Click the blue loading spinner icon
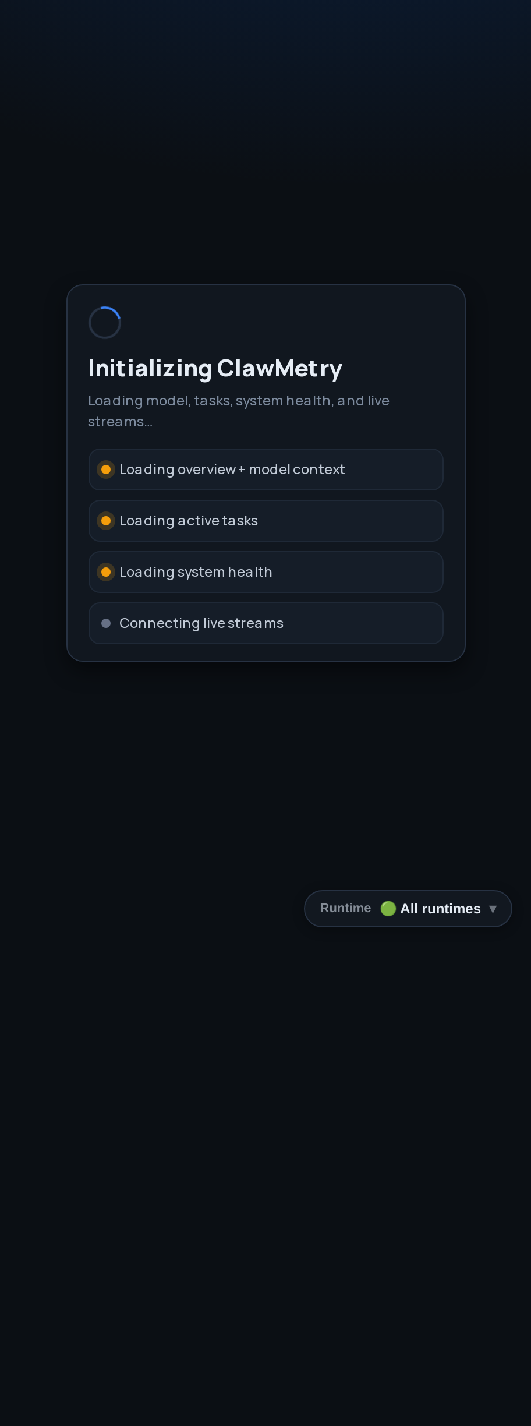The height and width of the screenshot is (1426, 531). 105,323
